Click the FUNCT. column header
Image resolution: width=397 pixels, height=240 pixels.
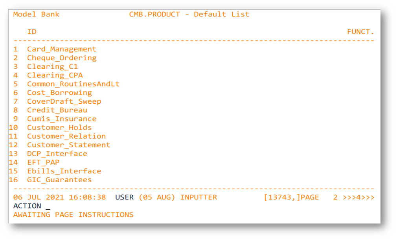[360, 32]
